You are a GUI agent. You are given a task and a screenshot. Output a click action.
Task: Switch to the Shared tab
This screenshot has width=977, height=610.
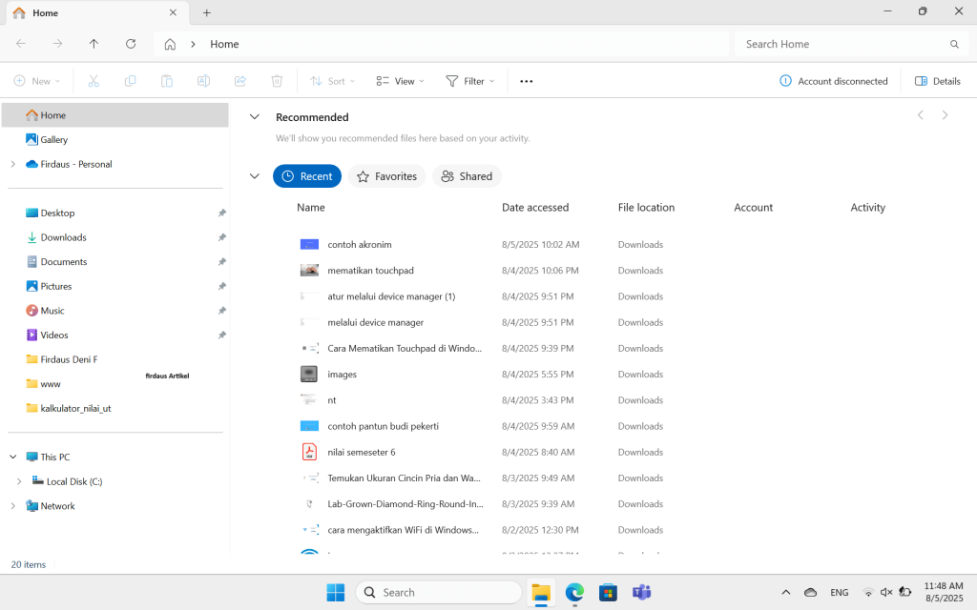(467, 176)
